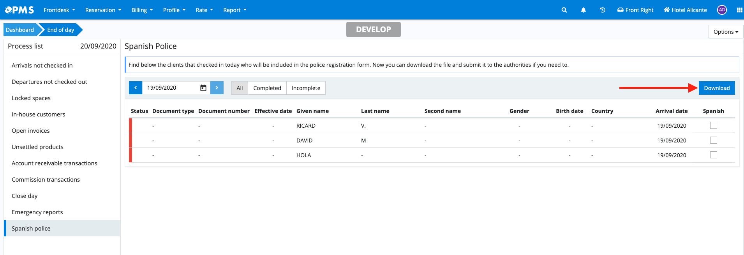
Task: Click the user avatar icon
Action: coord(722,10)
